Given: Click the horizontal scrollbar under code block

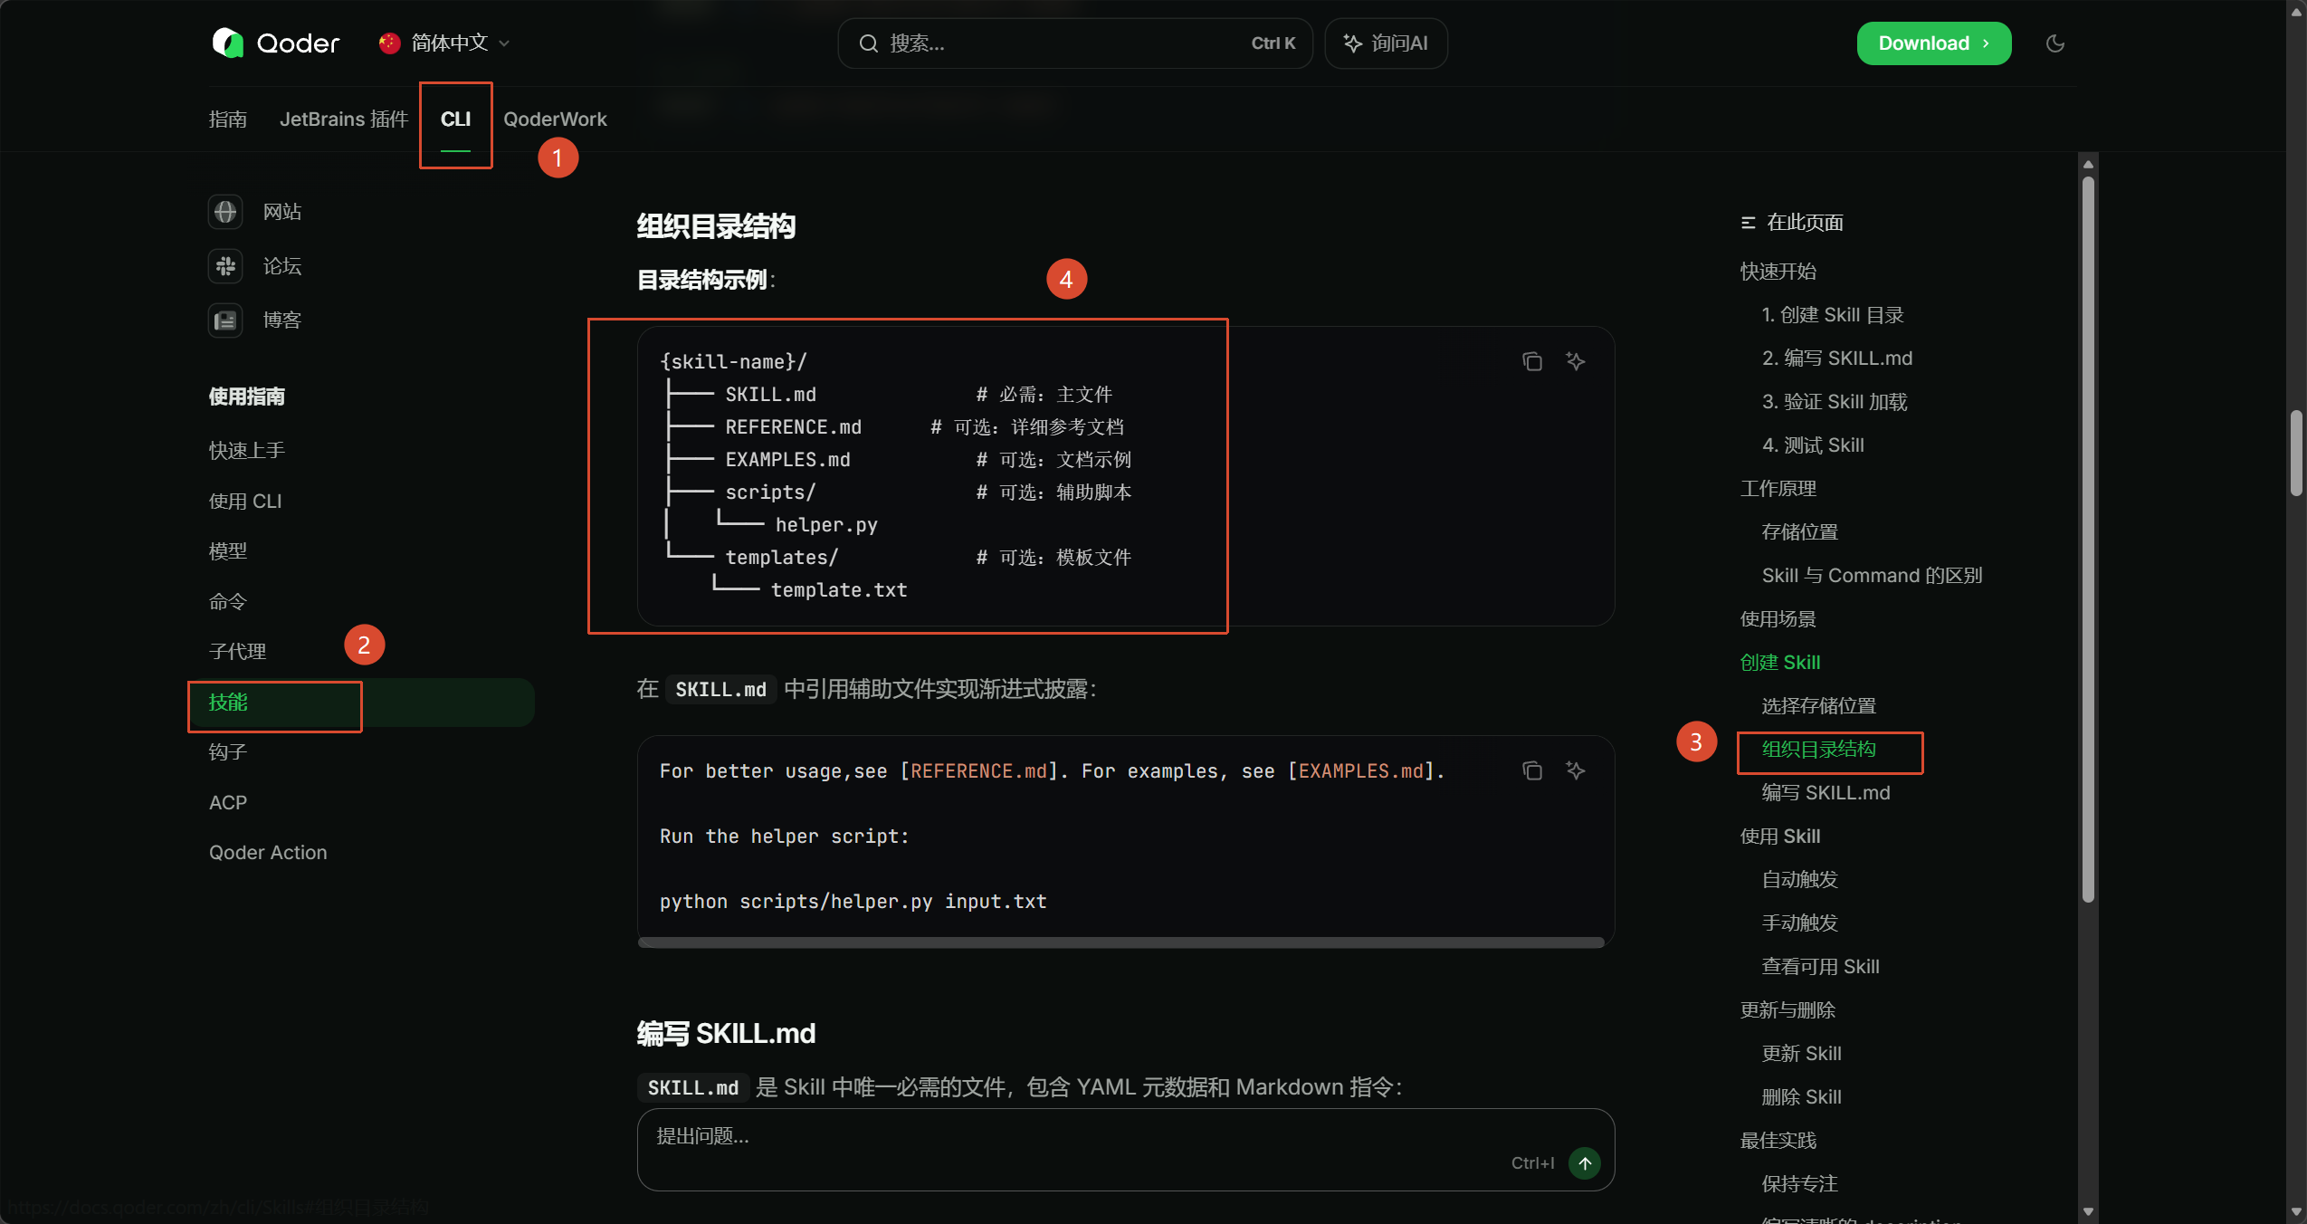Looking at the screenshot, I should click(x=1120, y=942).
